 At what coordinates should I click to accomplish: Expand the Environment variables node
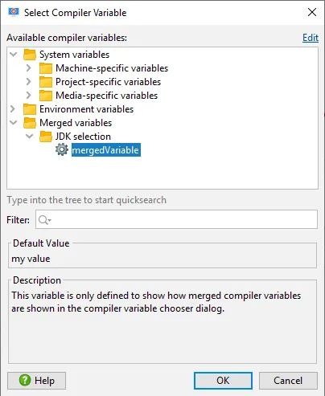13,109
